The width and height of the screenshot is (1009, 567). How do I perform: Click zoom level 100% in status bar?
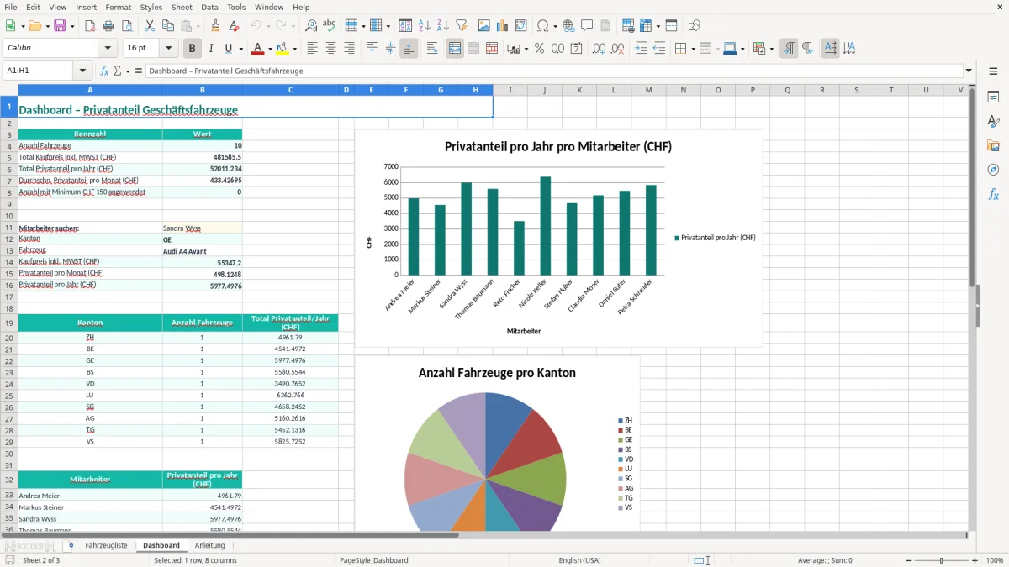[994, 560]
